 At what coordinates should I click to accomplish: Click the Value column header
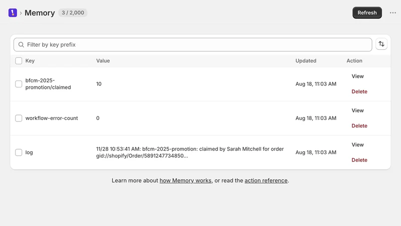point(103,61)
